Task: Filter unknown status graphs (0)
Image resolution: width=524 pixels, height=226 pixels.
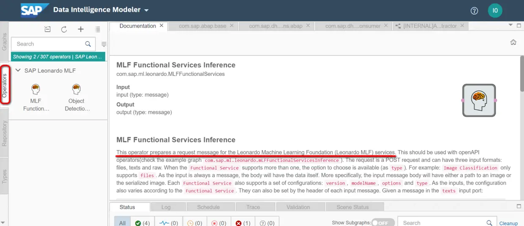Action: point(267,223)
